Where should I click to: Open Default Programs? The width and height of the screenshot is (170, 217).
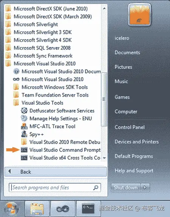(134, 156)
